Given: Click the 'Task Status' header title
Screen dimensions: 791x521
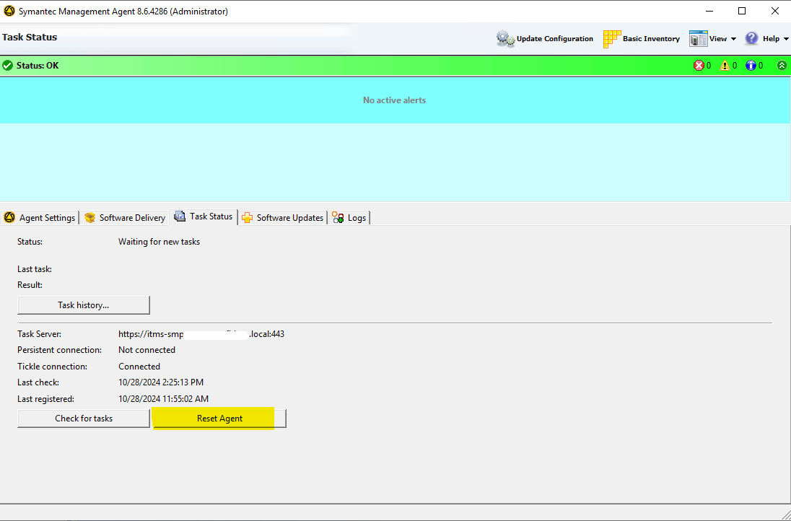Looking at the screenshot, I should point(30,38).
